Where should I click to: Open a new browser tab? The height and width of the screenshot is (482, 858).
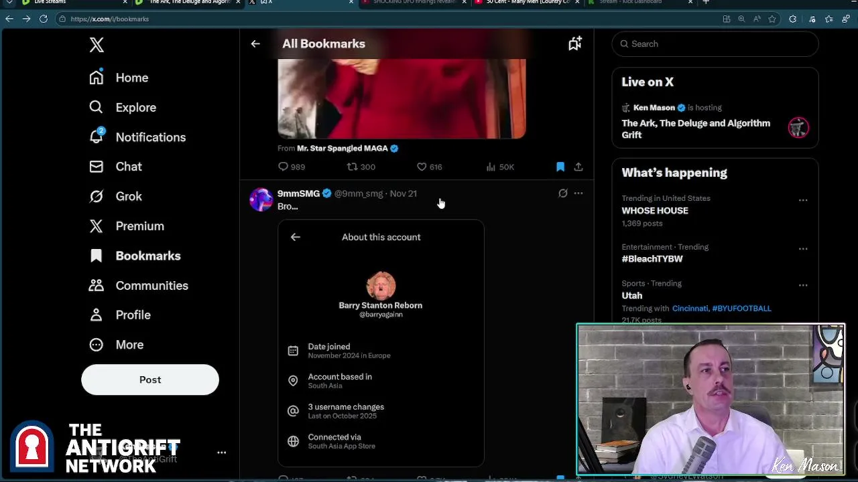tap(706, 3)
